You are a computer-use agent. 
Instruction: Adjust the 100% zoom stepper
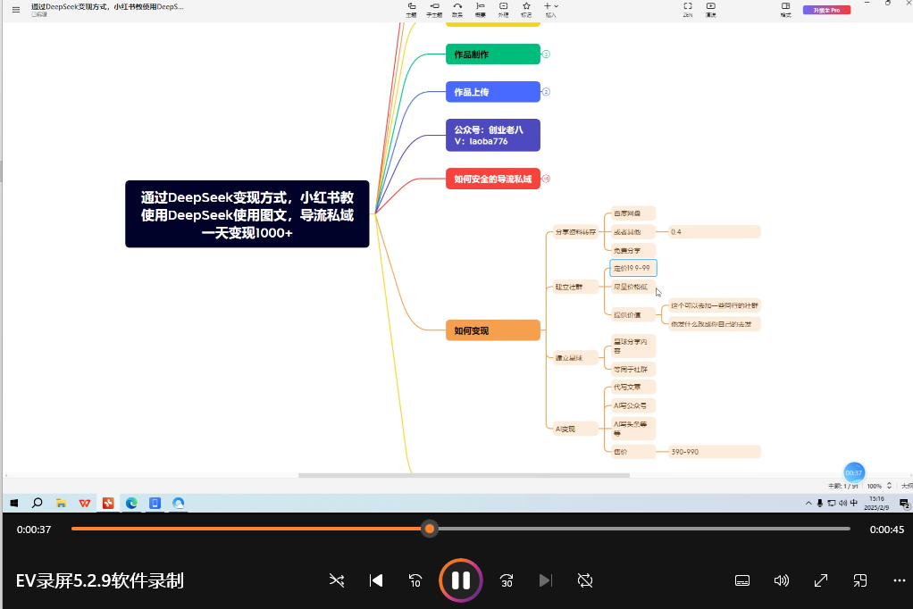[889, 486]
